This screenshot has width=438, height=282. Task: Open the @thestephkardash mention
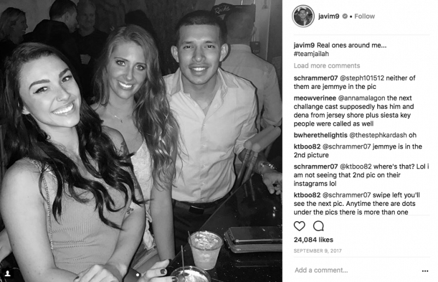point(378,135)
